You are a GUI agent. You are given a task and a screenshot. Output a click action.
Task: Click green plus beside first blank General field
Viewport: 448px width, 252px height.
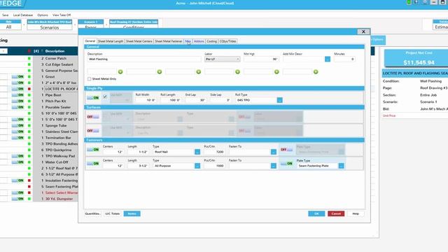(120, 71)
